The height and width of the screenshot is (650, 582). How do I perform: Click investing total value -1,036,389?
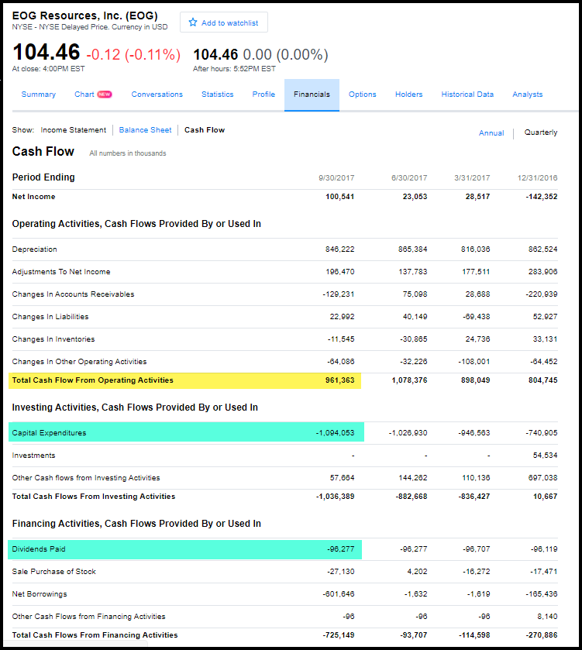coord(335,496)
